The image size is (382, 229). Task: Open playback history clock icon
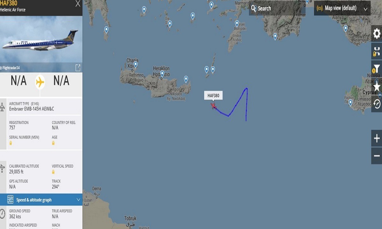click(377, 104)
